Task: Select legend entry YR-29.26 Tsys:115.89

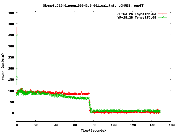Action: [137, 17]
